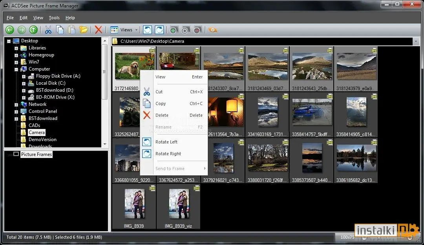Choose Rotate Left in the context menu
This screenshot has width=424, height=245.
[x=174, y=142]
